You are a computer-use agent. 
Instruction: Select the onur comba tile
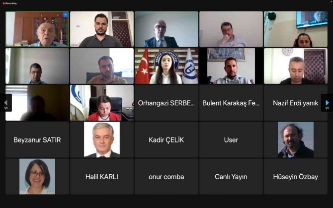166,177
